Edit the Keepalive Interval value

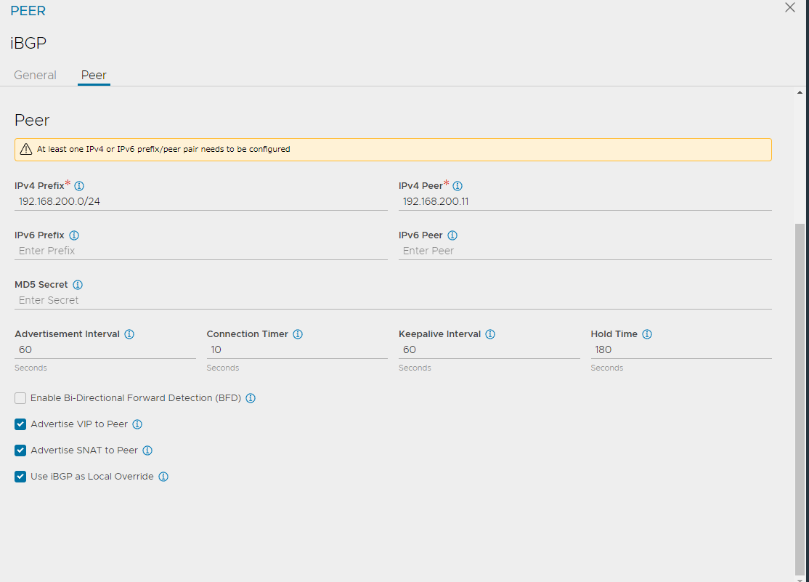pyautogui.click(x=489, y=350)
